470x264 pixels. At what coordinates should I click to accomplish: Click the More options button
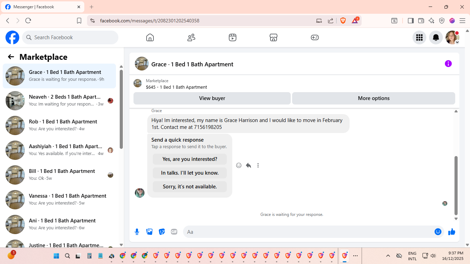(374, 98)
